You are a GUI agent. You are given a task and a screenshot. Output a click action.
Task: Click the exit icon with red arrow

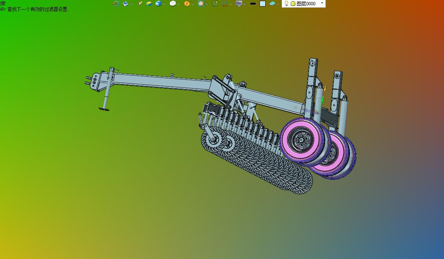pyautogui.click(x=116, y=4)
